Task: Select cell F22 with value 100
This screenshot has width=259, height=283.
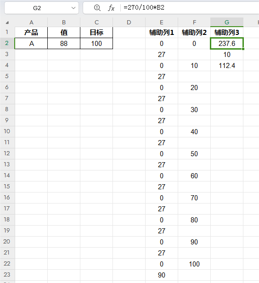Action: pyautogui.click(x=194, y=264)
